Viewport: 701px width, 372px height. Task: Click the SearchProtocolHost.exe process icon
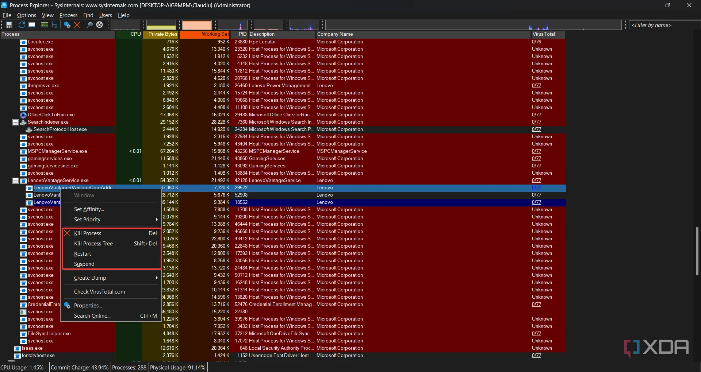[x=29, y=129]
